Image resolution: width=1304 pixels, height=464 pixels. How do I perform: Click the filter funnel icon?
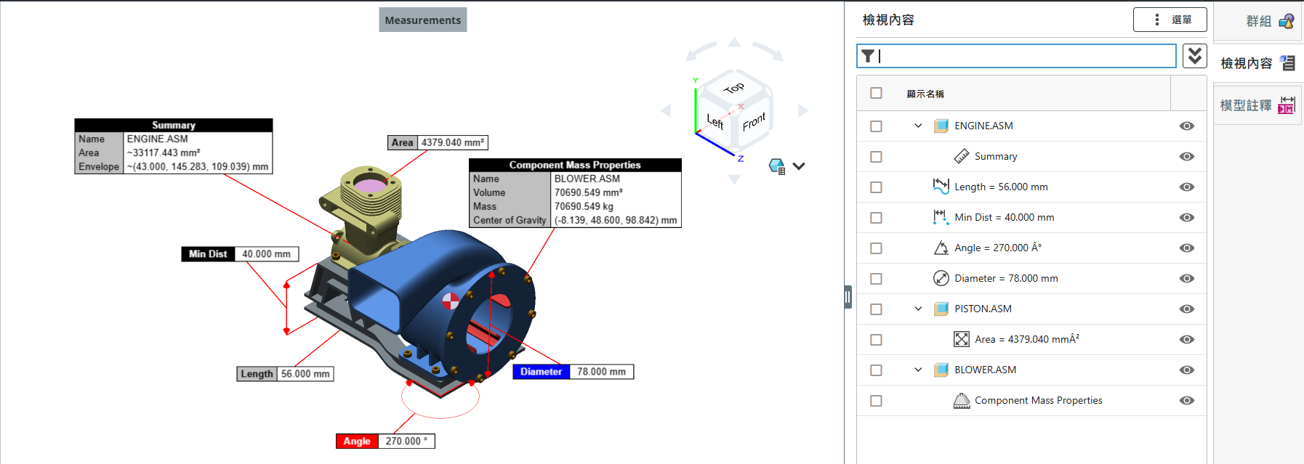[x=868, y=56]
